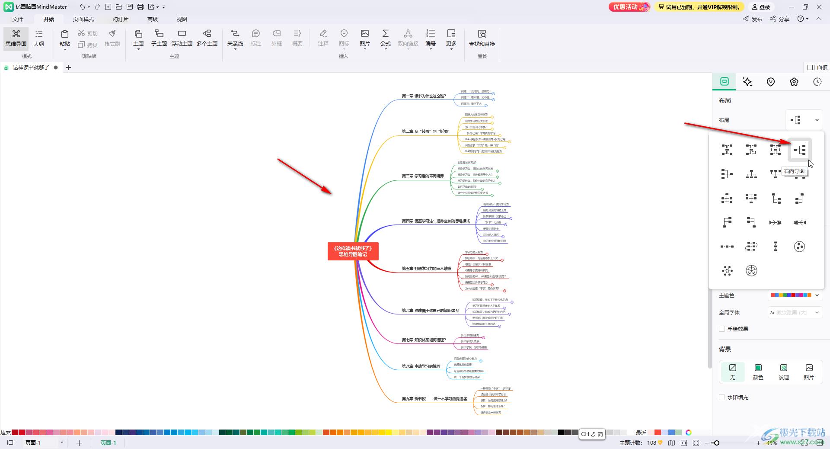Add a Floating Topic (浮动主题)
This screenshot has height=449, width=830.
coord(182,38)
